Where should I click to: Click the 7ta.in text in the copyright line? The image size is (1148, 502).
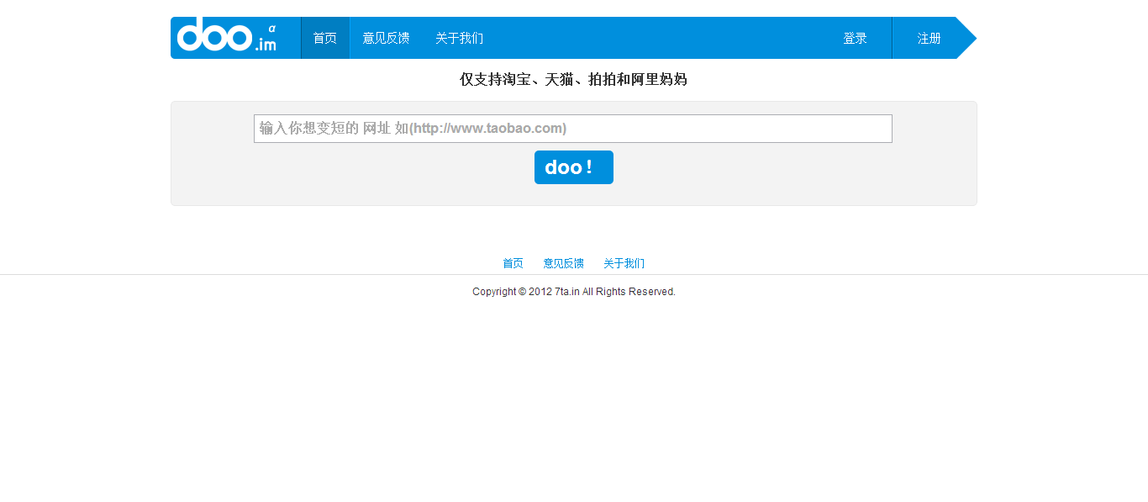(x=567, y=292)
